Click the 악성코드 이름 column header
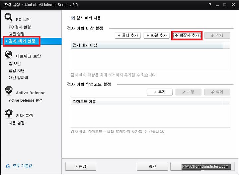239x175 pixels. [147, 101]
